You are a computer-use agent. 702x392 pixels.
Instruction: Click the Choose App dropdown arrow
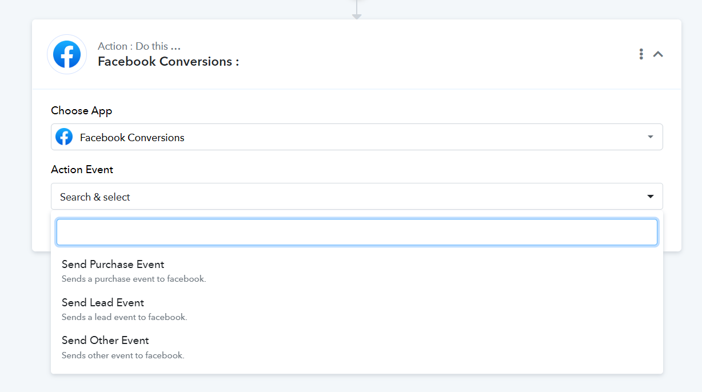pyautogui.click(x=651, y=137)
